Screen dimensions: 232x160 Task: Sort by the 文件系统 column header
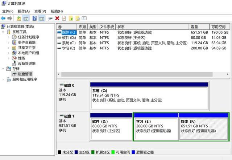coord(107,27)
